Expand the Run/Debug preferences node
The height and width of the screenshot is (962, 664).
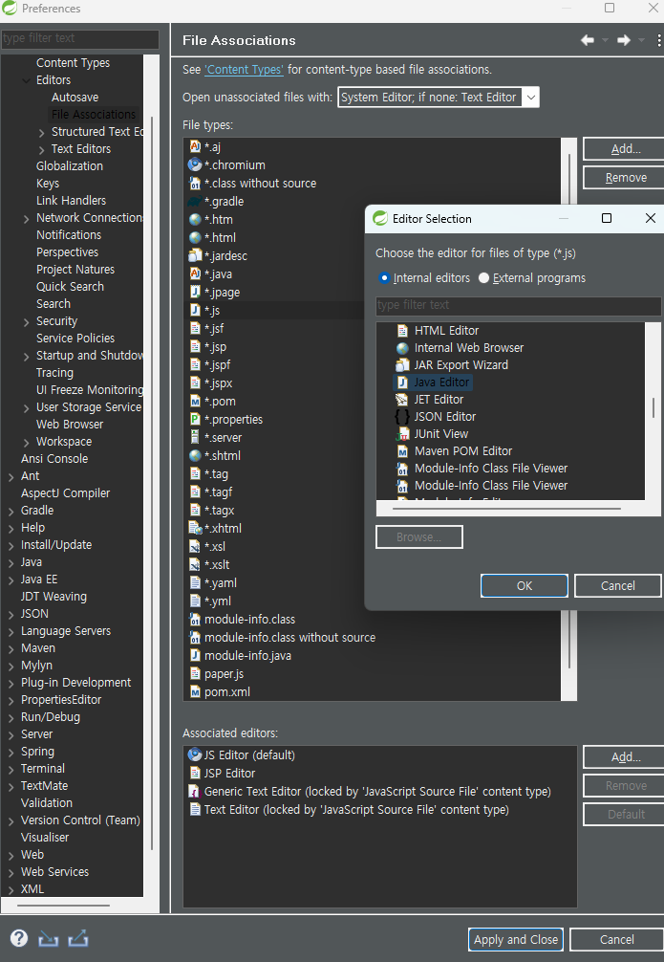point(11,717)
